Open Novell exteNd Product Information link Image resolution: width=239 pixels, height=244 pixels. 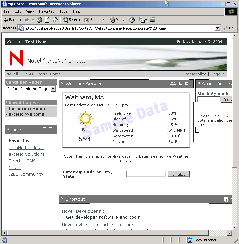click(98, 225)
